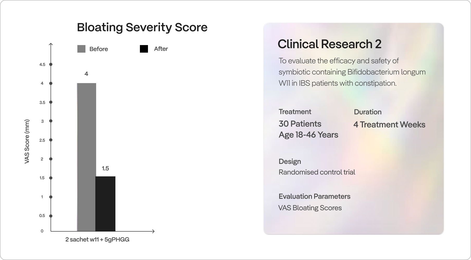Click the "Randomised control trial" design text
The height and width of the screenshot is (260, 471).
pos(317,172)
